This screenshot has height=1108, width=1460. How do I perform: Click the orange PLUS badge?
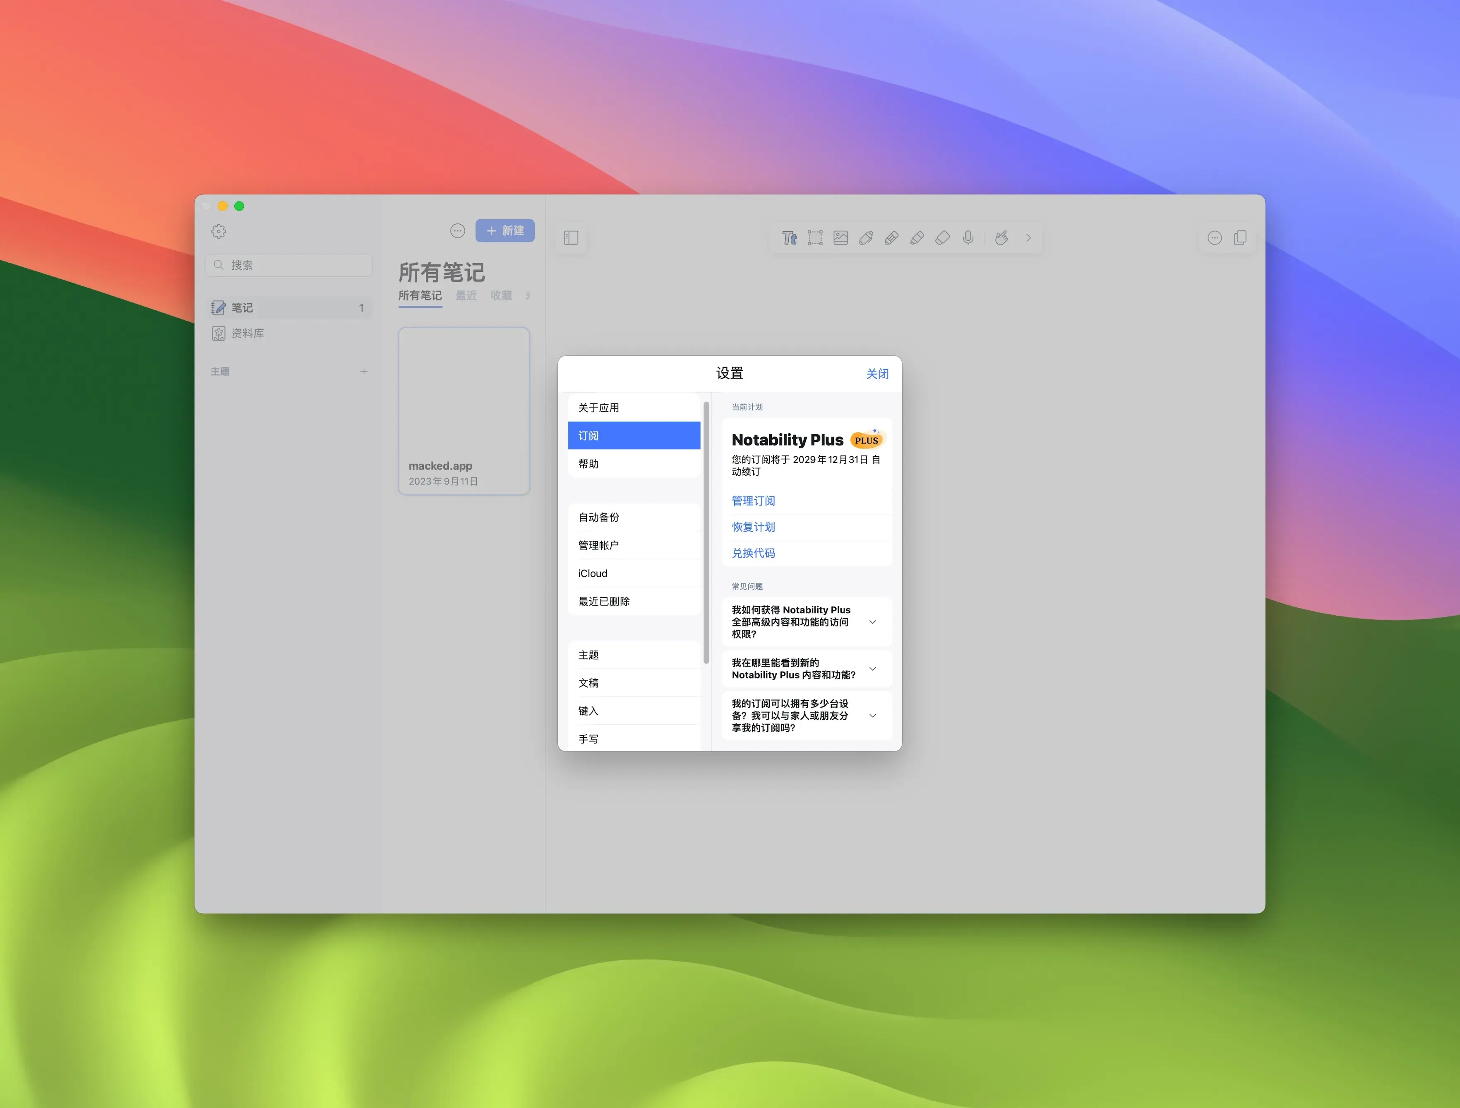click(x=867, y=439)
